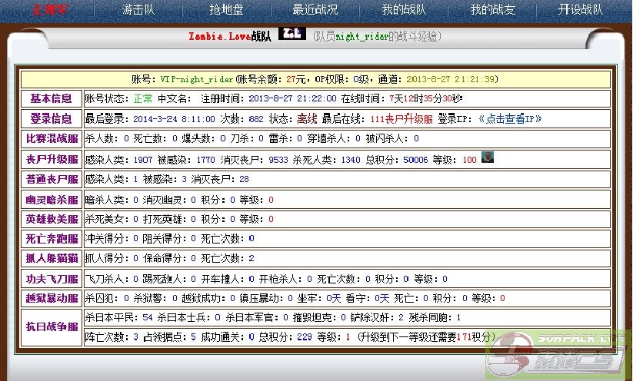This screenshot has width=633, height=381.
Task: Go to 最近战况 in the navigation bar
Action: (x=315, y=10)
